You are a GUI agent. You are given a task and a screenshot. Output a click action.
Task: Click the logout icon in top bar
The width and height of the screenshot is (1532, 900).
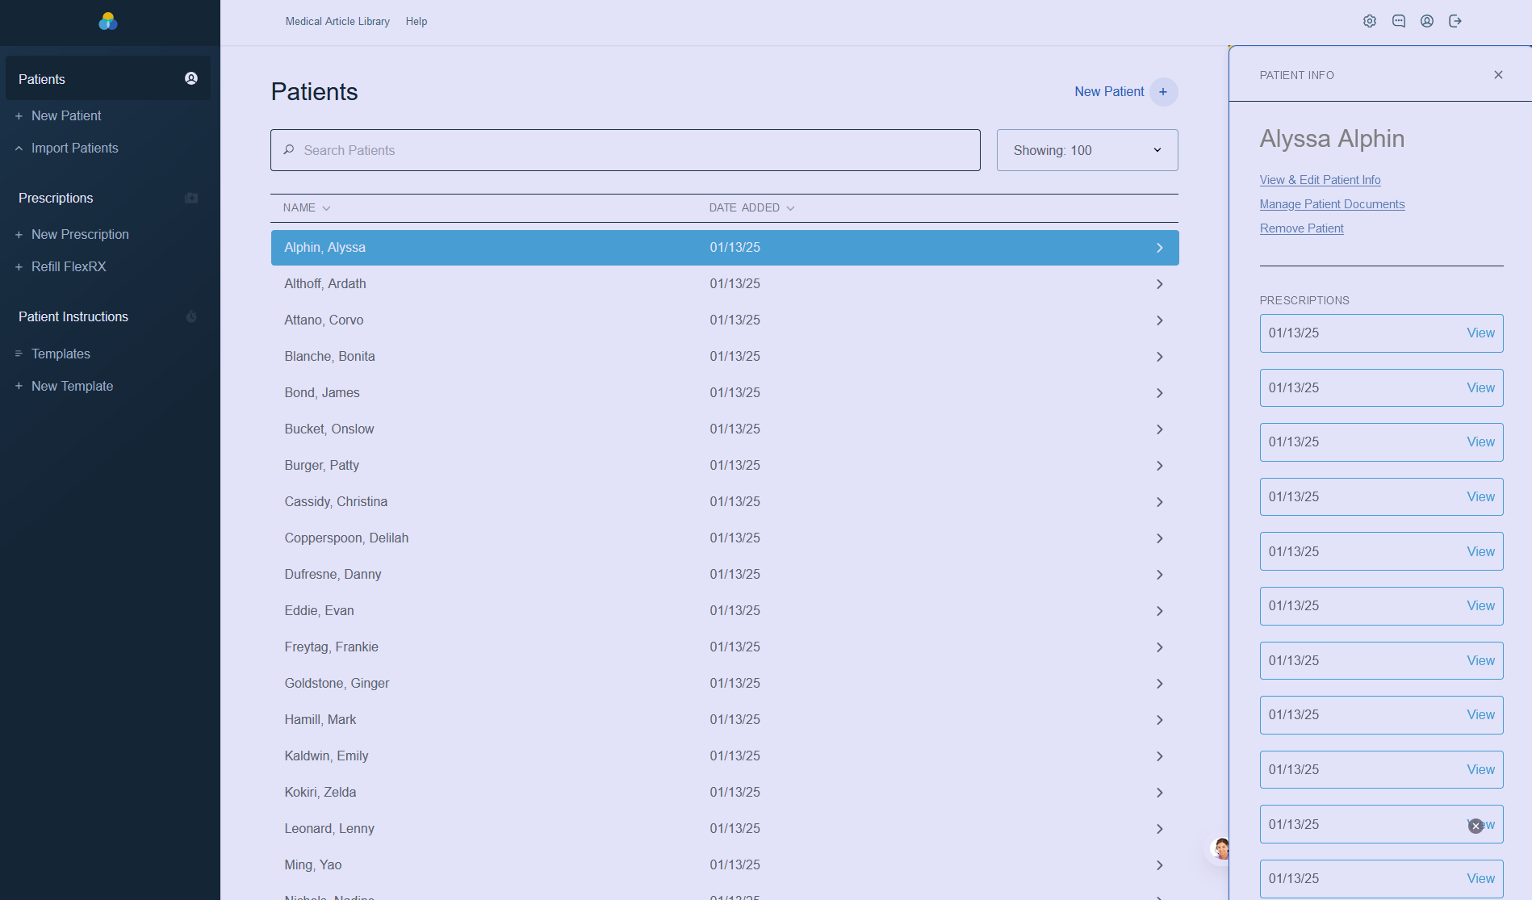pyautogui.click(x=1455, y=21)
